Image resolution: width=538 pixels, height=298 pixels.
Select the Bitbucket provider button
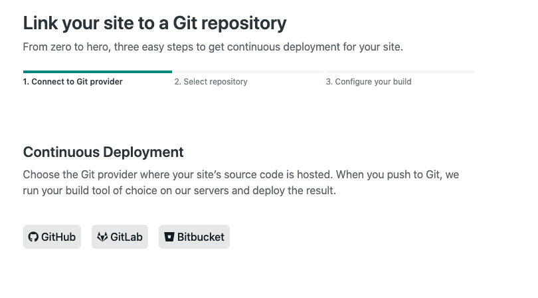point(194,237)
